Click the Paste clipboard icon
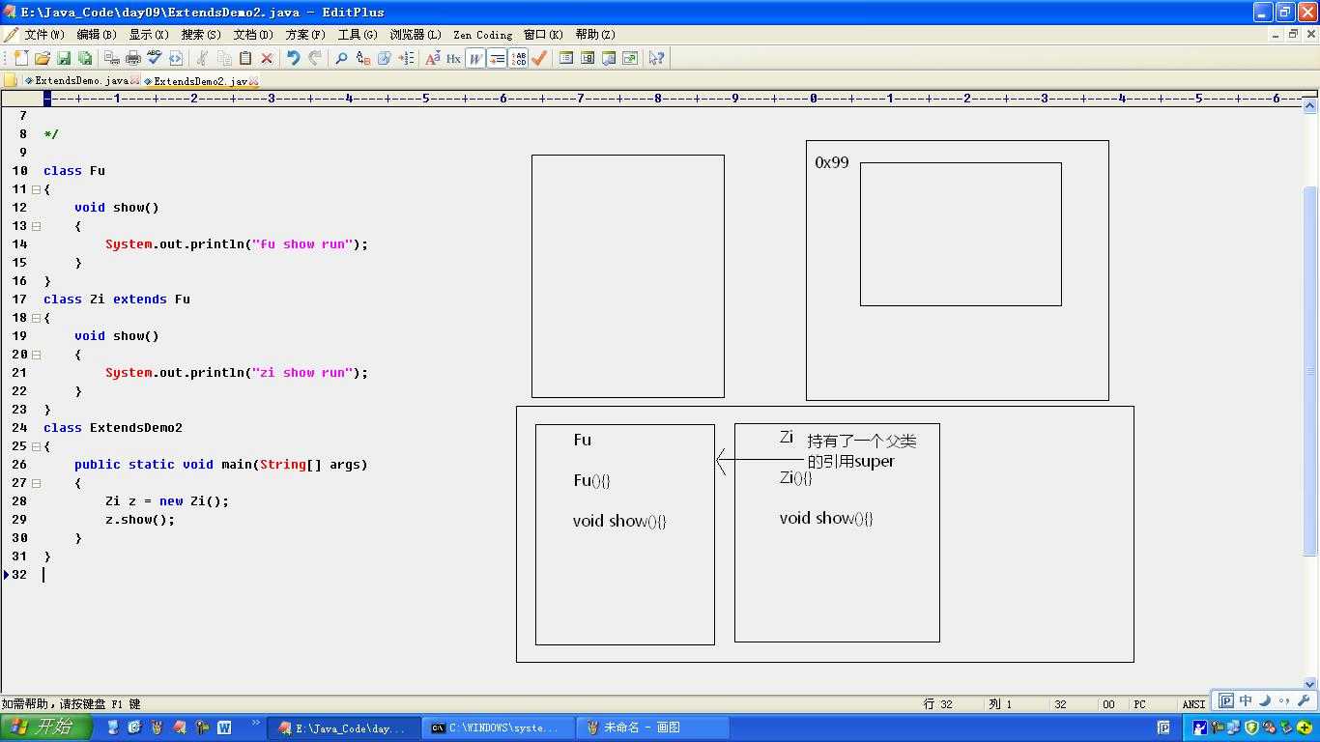The image size is (1320, 742). pyautogui.click(x=245, y=58)
